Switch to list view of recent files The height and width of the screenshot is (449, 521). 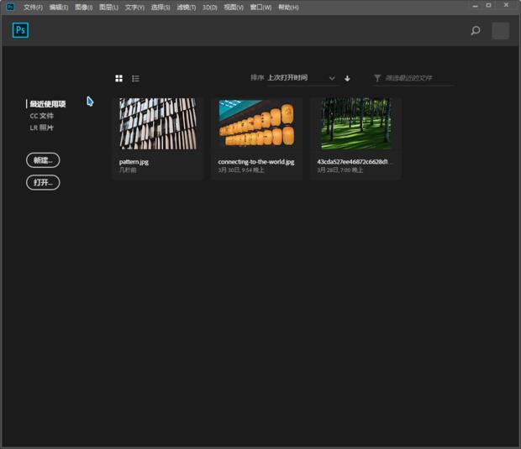point(135,78)
